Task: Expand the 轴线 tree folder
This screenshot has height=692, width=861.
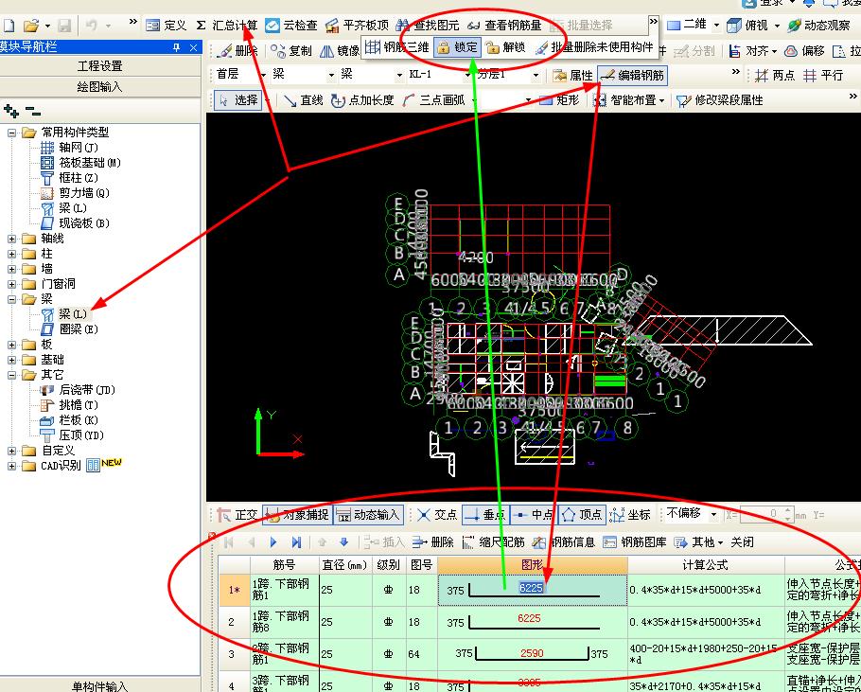Action: (12, 239)
